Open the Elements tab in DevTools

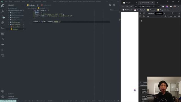151,13
